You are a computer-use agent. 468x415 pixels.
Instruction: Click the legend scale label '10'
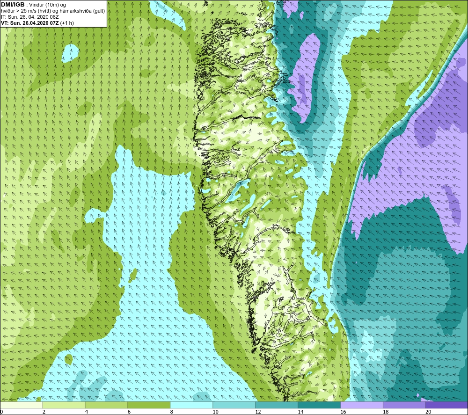tap(215, 412)
